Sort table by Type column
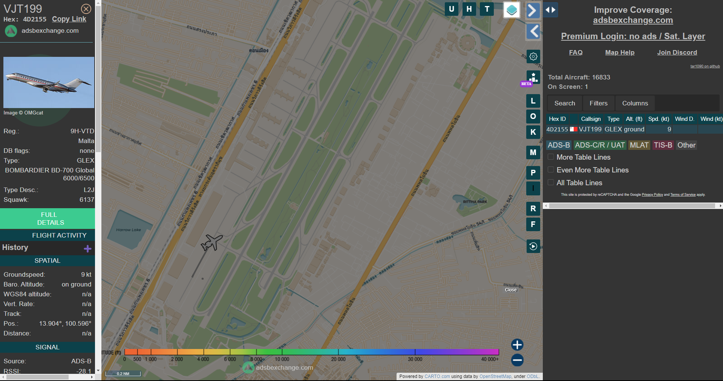This screenshot has width=723, height=381. click(x=613, y=119)
